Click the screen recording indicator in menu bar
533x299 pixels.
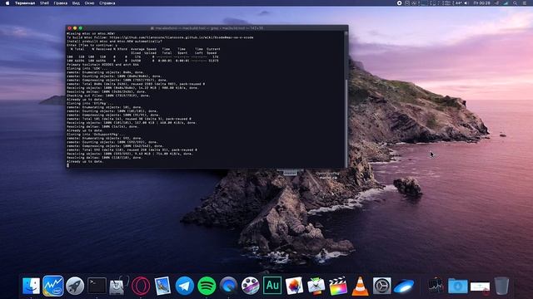click(x=400, y=3)
